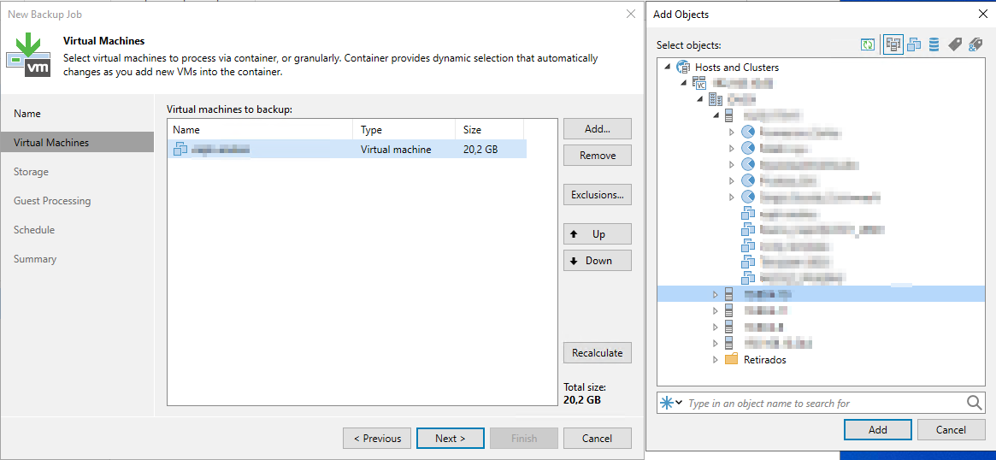
Task: Switch to the tag combination view icon
Action: 975,44
